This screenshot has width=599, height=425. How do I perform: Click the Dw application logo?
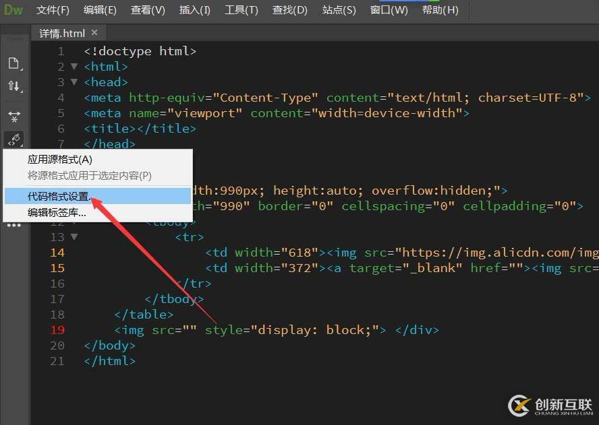[x=13, y=9]
